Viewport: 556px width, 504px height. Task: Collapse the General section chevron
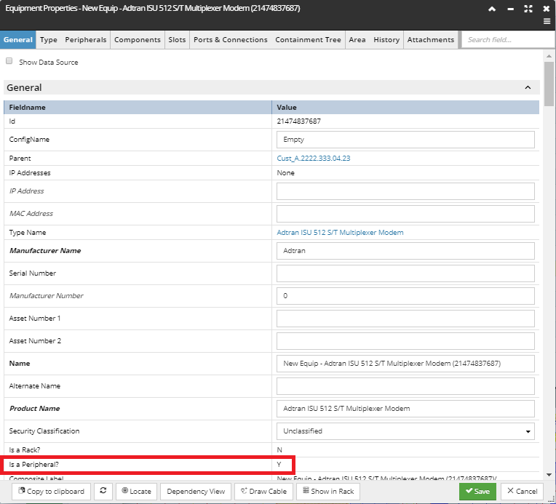[528, 87]
